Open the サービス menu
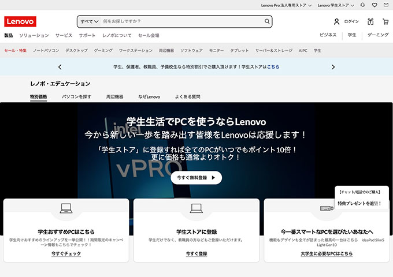The height and width of the screenshot is (277, 393). tap(64, 35)
